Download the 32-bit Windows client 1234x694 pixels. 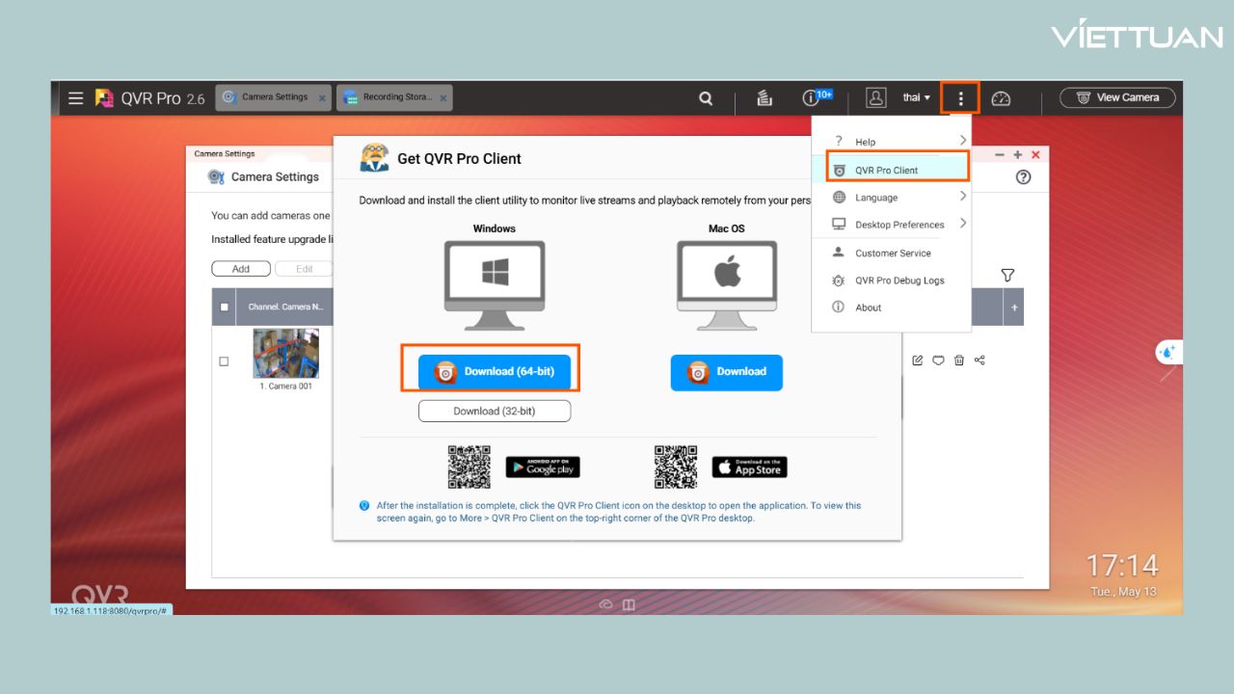495,411
